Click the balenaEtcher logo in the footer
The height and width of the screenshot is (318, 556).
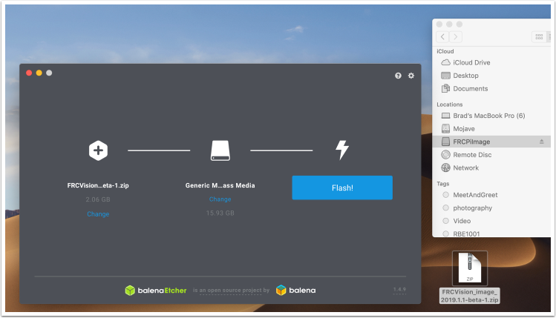(x=156, y=290)
